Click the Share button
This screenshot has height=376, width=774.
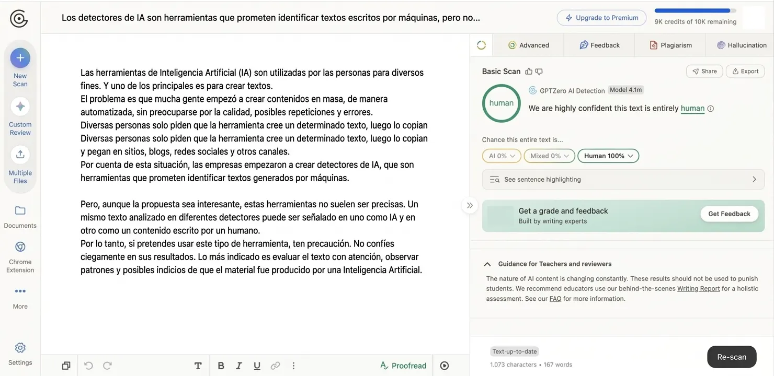point(704,71)
